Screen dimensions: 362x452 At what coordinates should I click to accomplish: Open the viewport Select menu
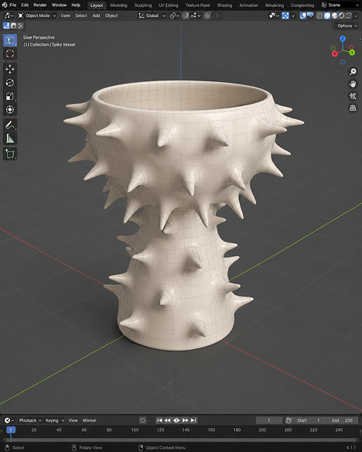pyautogui.click(x=81, y=15)
